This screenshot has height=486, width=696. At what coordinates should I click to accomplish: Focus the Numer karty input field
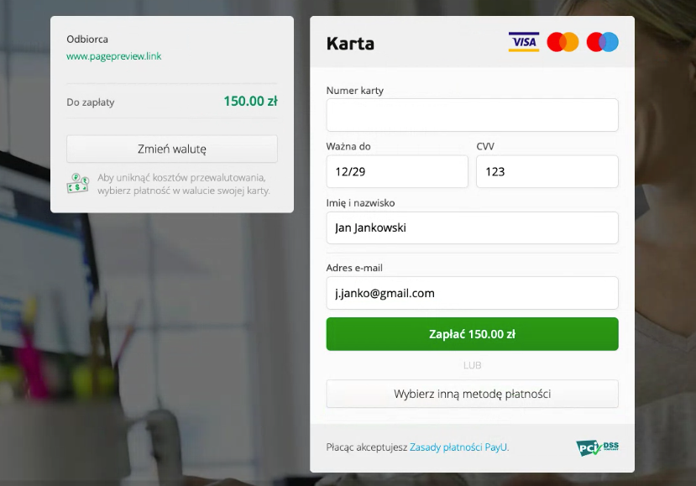click(x=473, y=115)
